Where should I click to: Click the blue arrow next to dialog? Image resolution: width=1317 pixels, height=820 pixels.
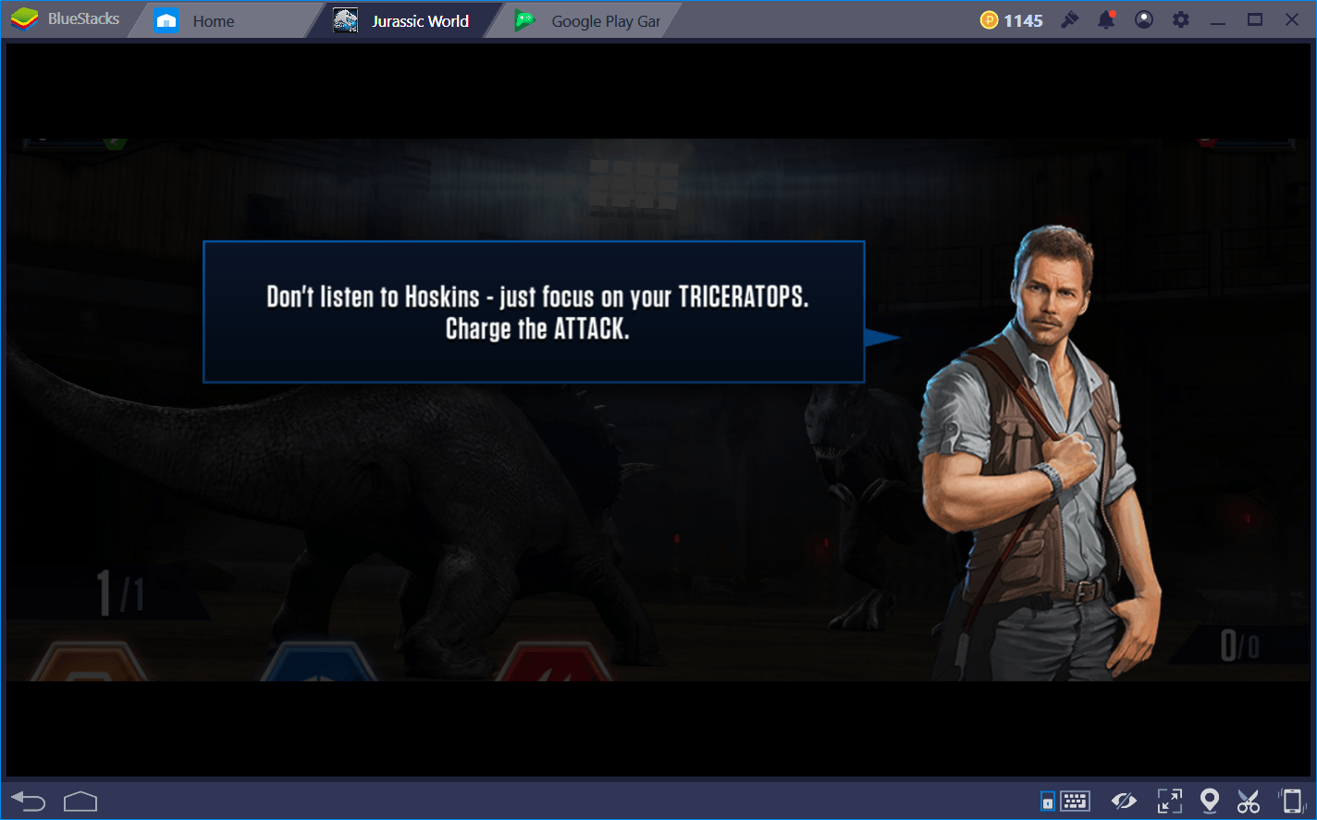882,337
